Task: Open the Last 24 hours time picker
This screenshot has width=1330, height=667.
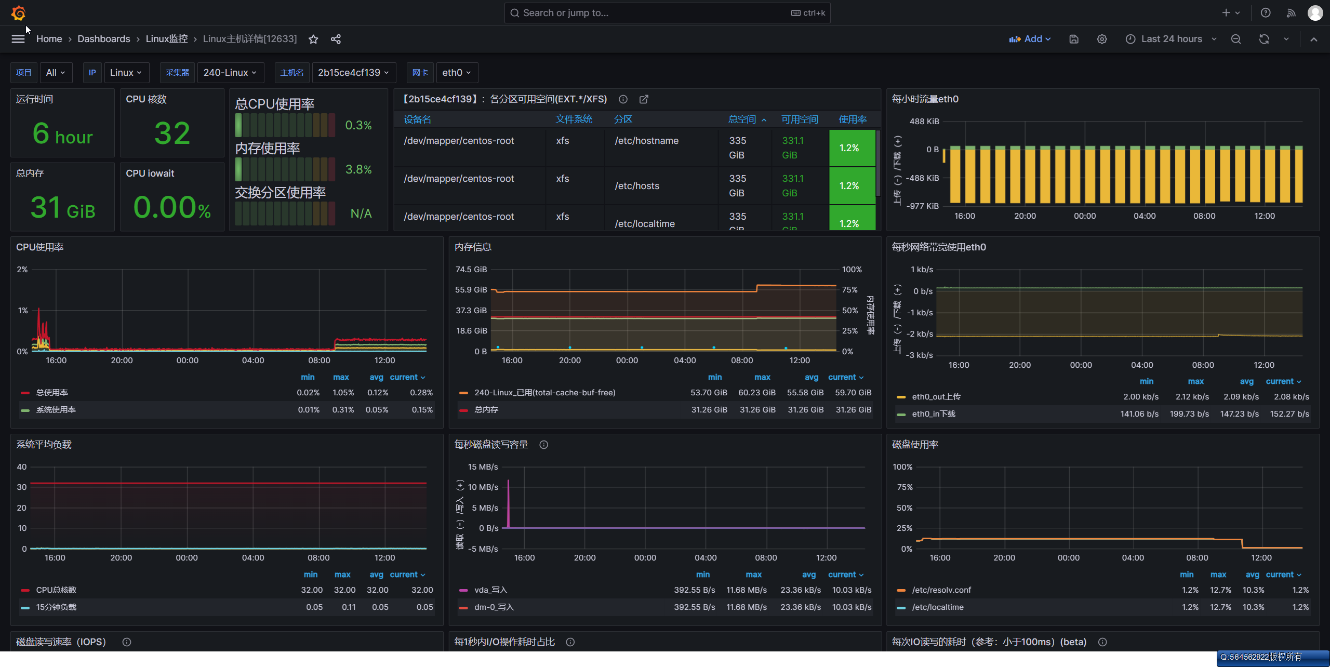Action: [1171, 39]
